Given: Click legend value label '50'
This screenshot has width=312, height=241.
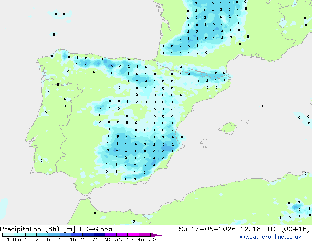Looking at the screenshot, I should [153, 239].
